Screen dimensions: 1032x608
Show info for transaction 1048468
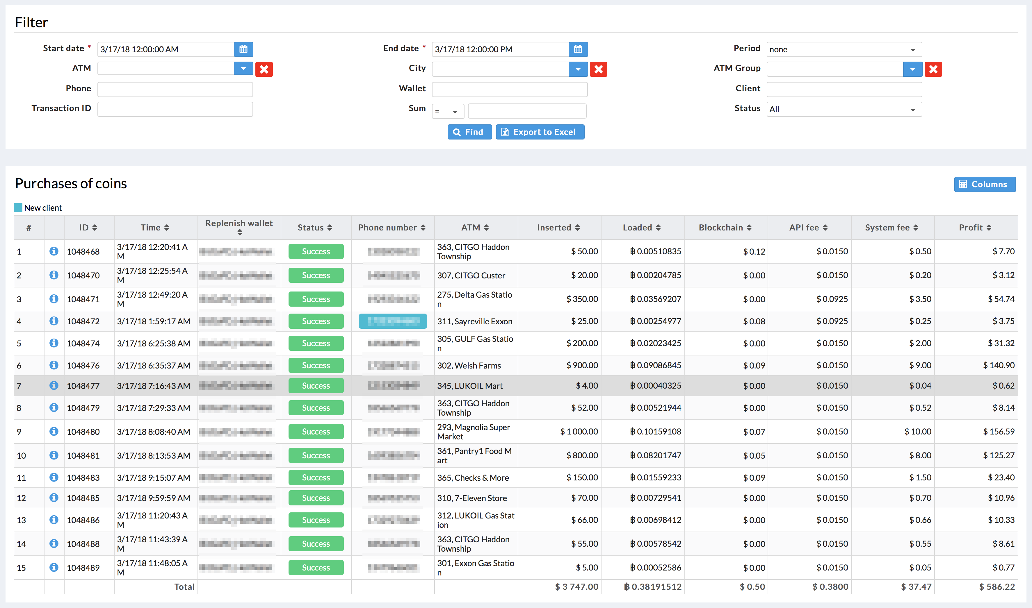(x=54, y=251)
